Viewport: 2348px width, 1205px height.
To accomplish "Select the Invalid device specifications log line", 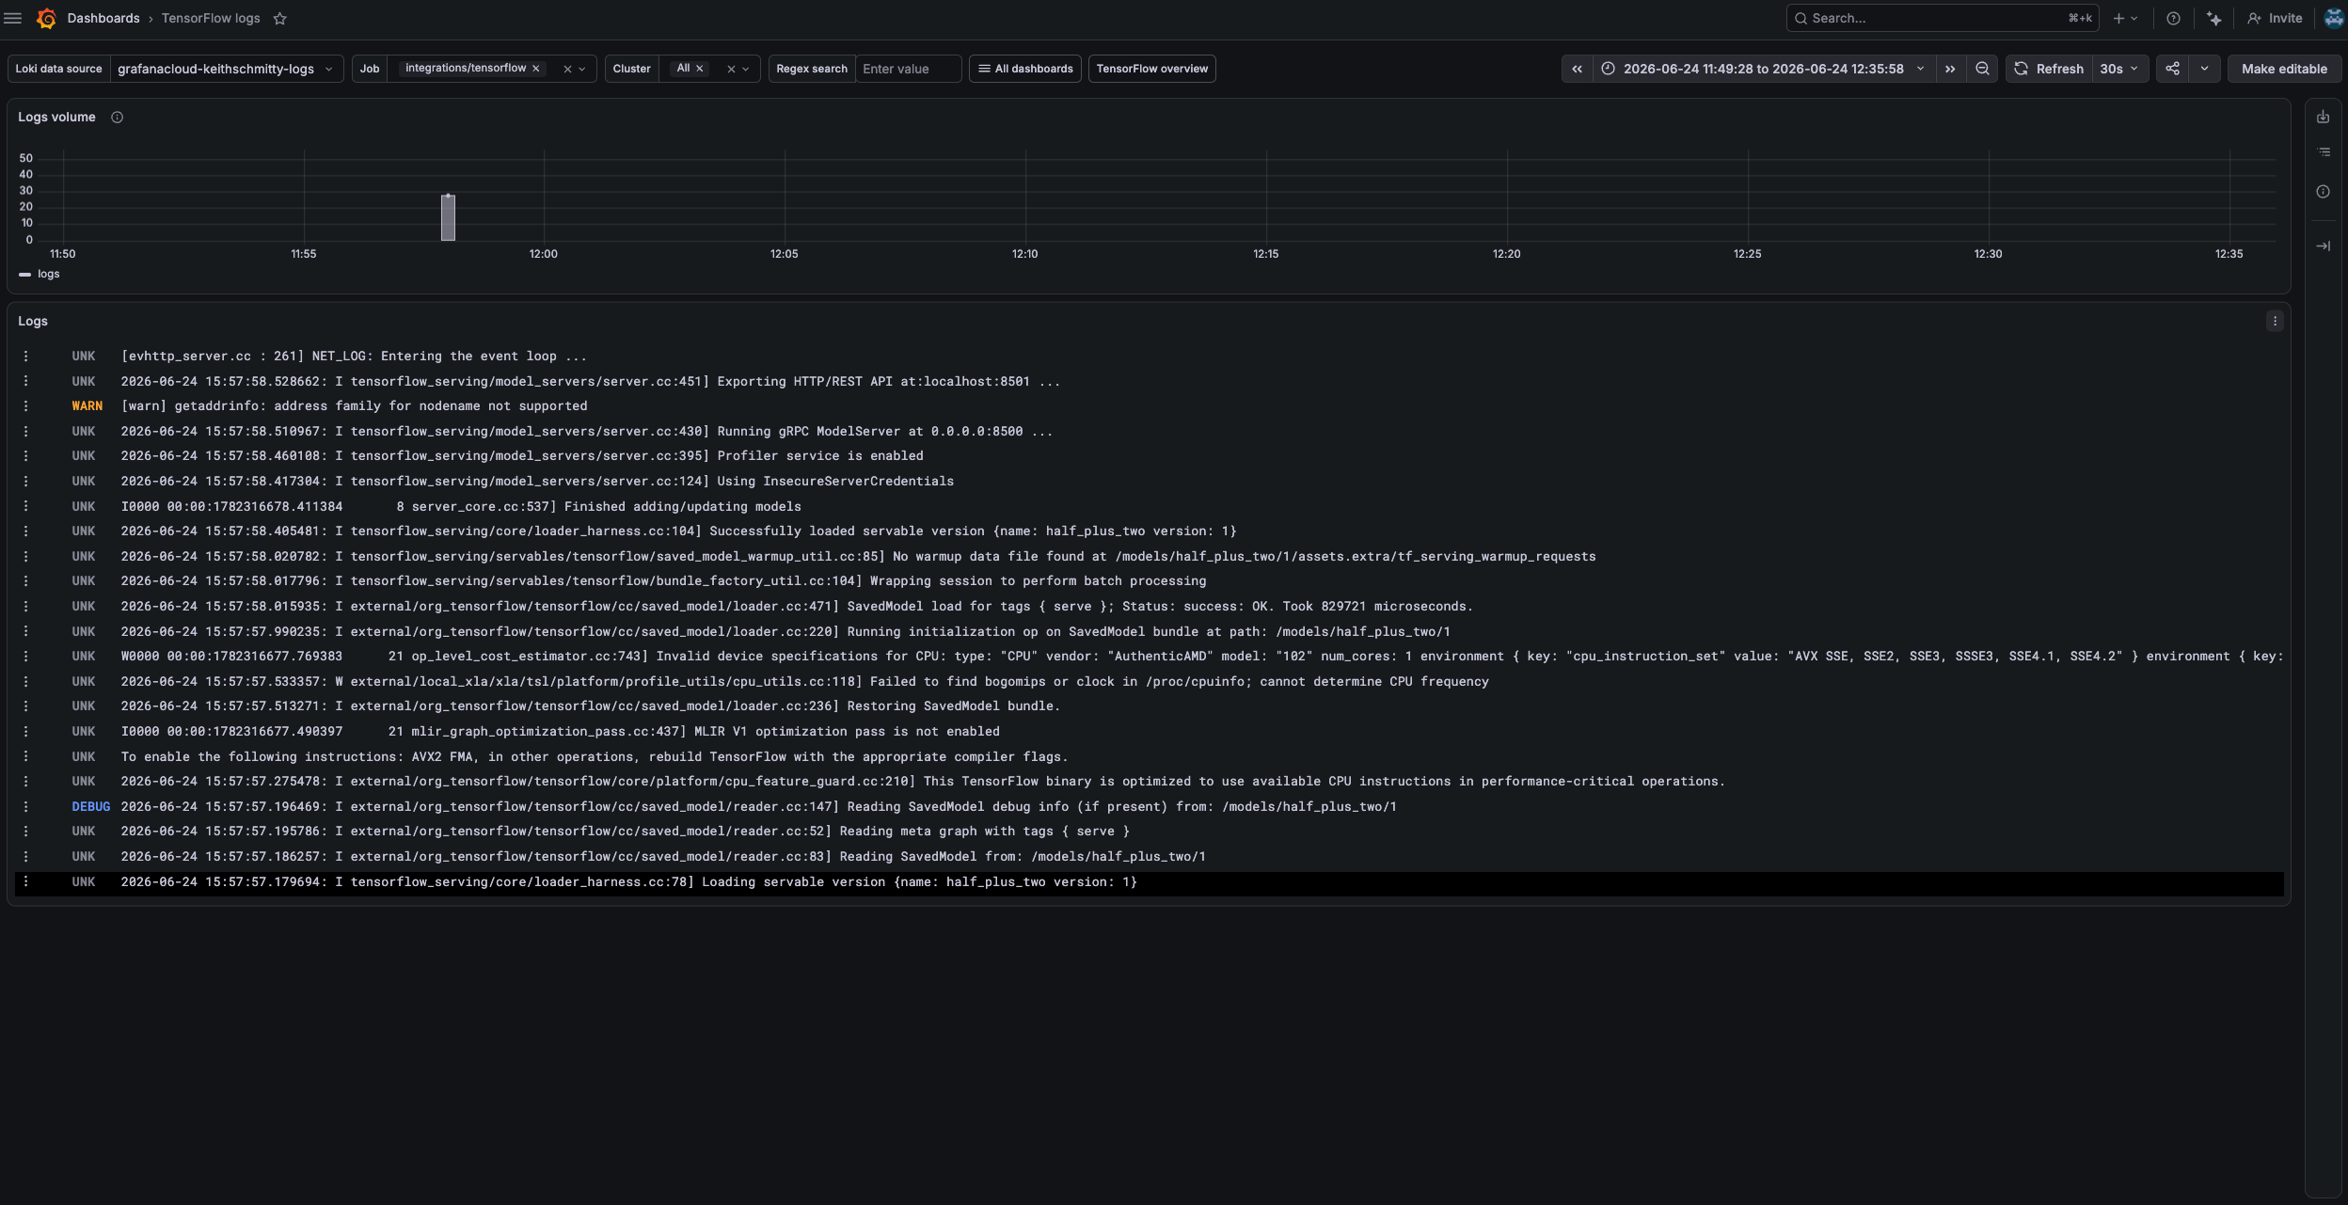I will click(x=1150, y=657).
